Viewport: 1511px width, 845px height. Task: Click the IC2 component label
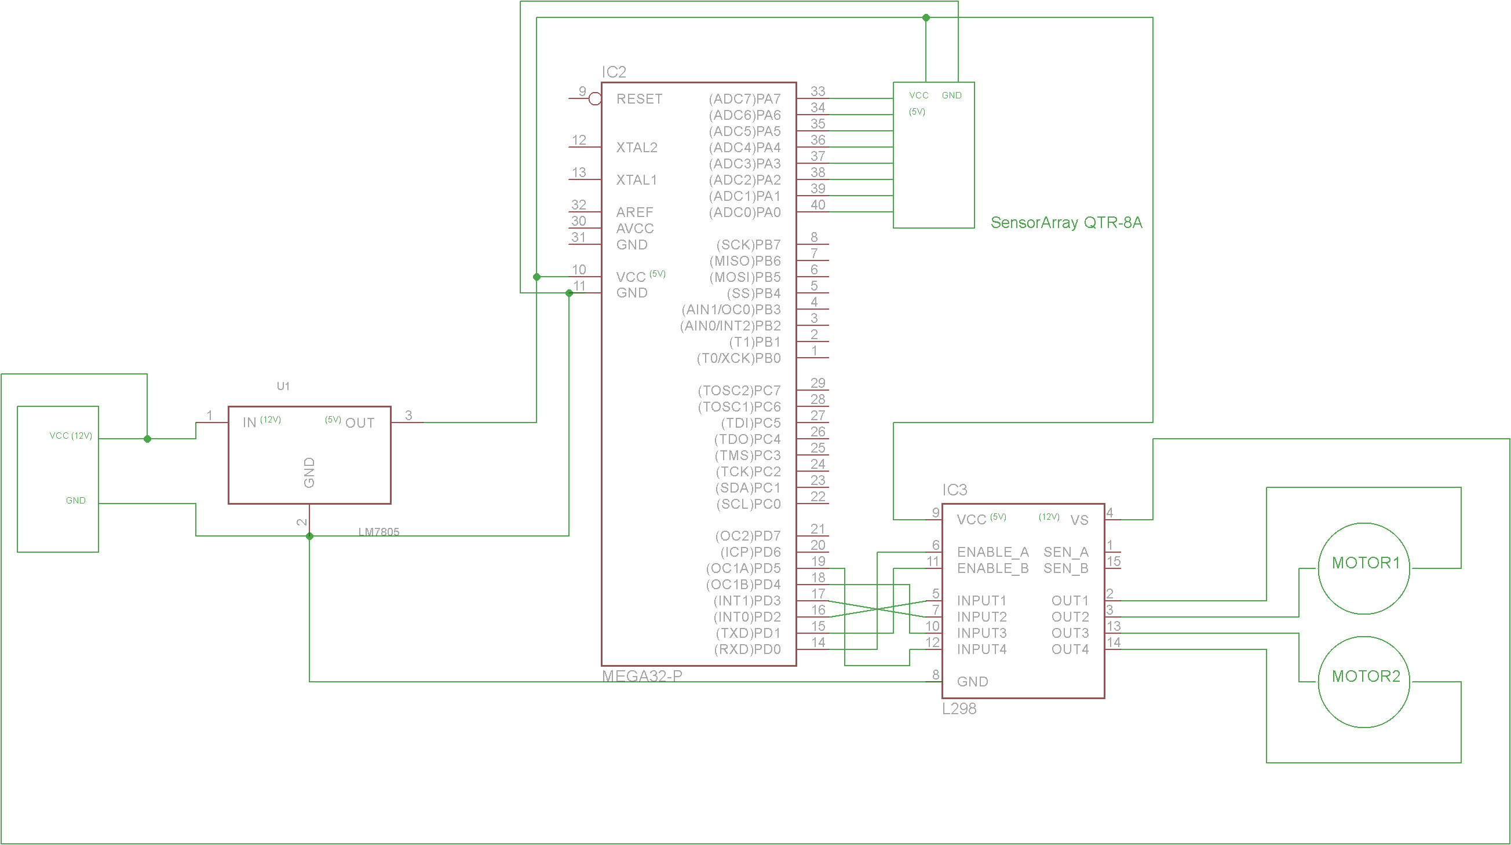(x=614, y=72)
